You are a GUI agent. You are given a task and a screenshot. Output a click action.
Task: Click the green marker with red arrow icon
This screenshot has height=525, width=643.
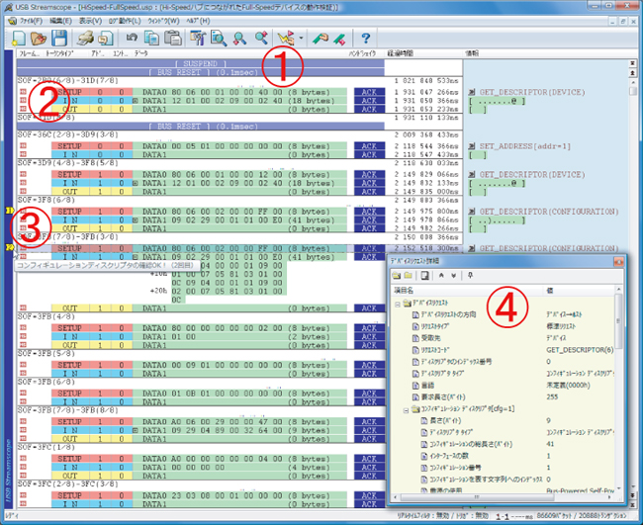(339, 39)
